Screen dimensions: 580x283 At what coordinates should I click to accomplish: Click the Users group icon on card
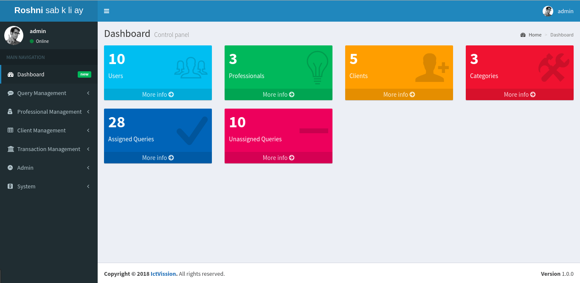click(191, 68)
